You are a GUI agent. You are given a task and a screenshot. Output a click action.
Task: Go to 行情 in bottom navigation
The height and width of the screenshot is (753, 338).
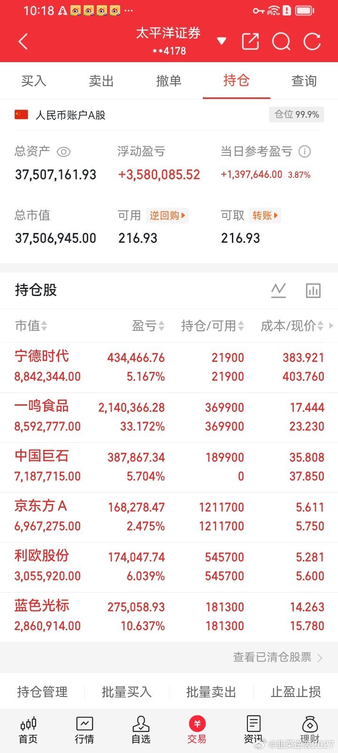pos(84,730)
